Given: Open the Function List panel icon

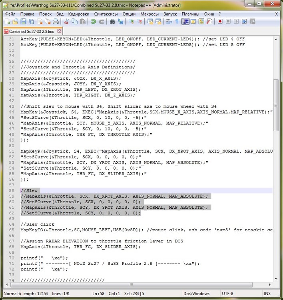Looking at the screenshot, I should click(209, 22).
